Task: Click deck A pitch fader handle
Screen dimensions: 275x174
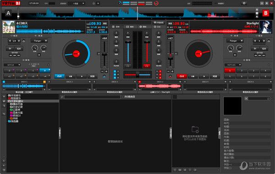Action: 104,54
